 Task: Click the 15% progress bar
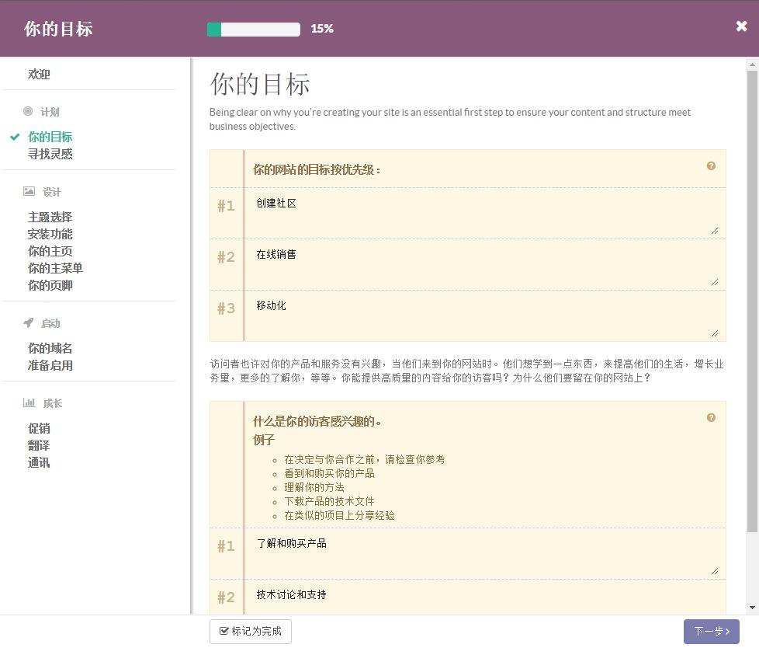click(x=254, y=29)
